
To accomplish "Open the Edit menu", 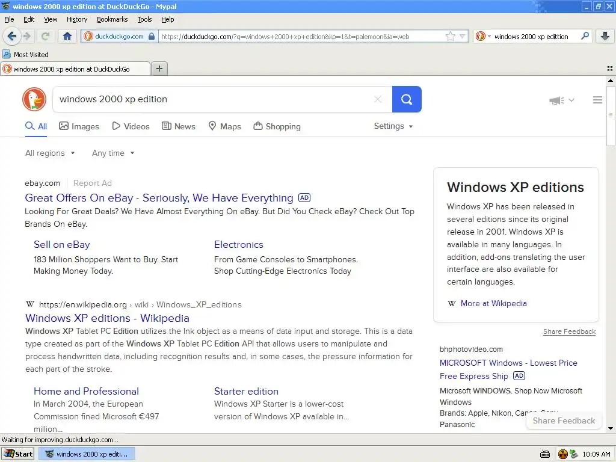I will coord(29,19).
